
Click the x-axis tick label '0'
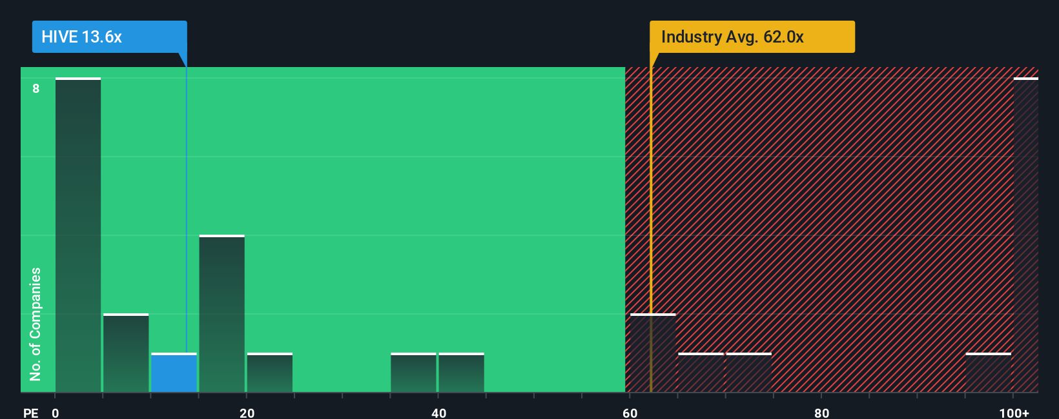56,413
